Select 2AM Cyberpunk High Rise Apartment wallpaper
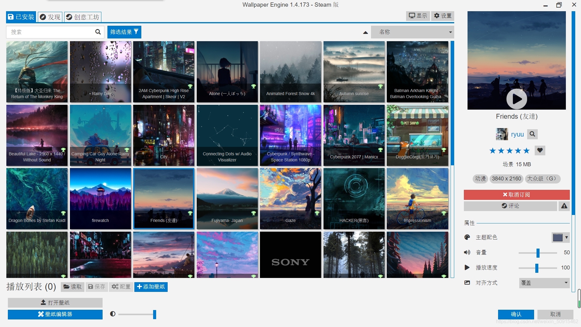Image resolution: width=581 pixels, height=327 pixels. (164, 72)
